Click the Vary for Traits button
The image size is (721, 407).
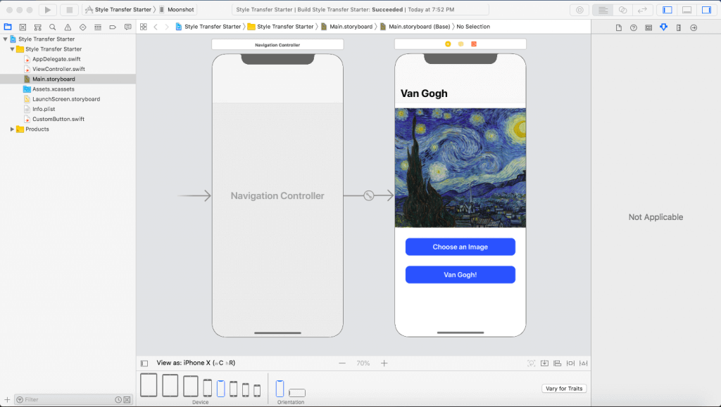[x=564, y=389]
